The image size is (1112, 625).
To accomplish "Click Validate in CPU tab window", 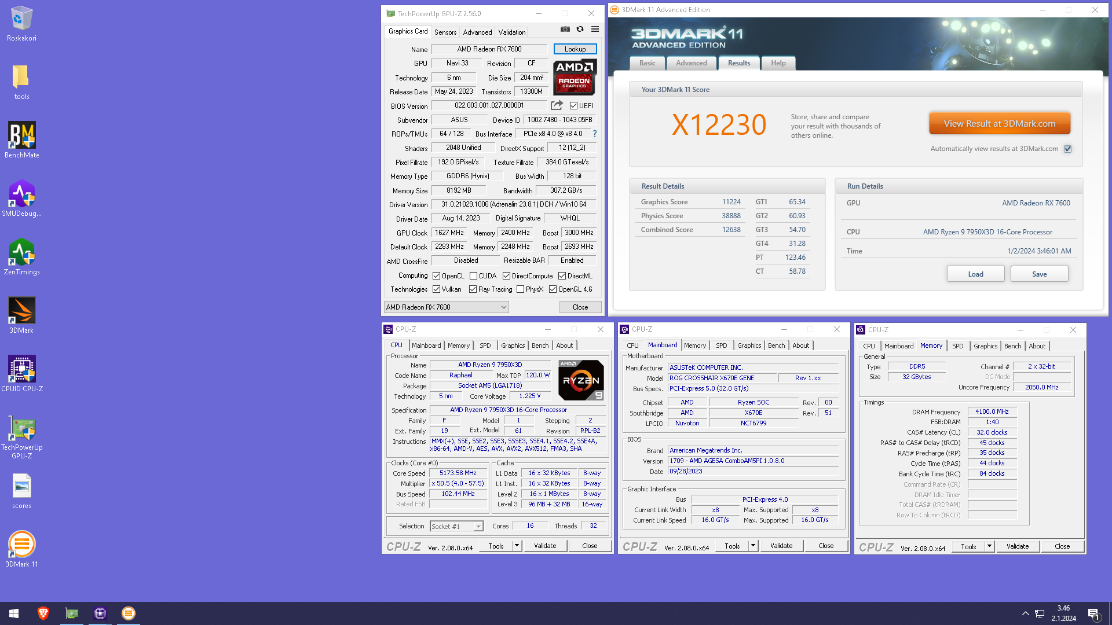I will [x=545, y=546].
